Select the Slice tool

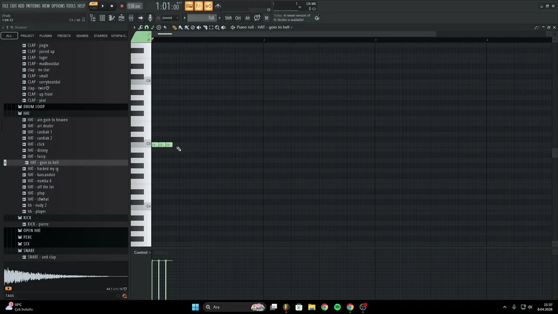(205, 27)
